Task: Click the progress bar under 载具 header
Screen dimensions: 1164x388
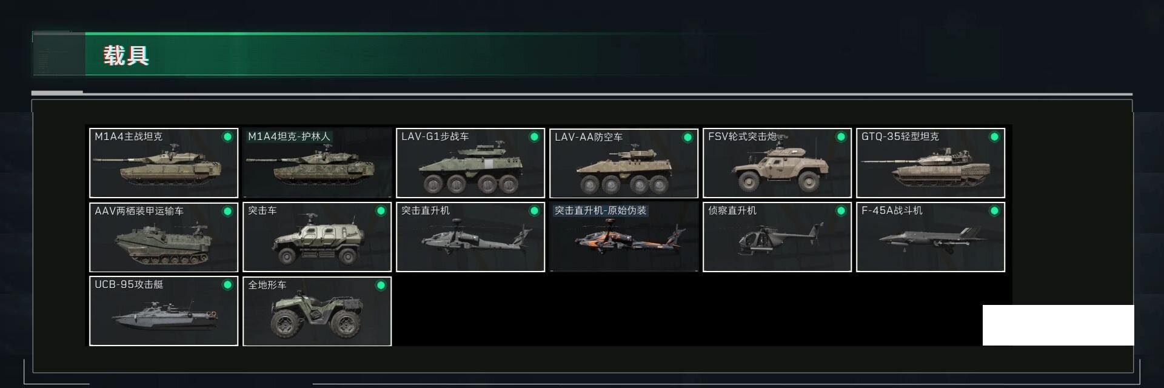Action: [582, 93]
